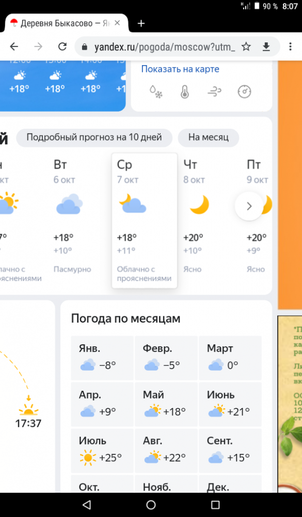Open the Июль monthly weather tile
This screenshot has width=302, height=517.
point(102,450)
